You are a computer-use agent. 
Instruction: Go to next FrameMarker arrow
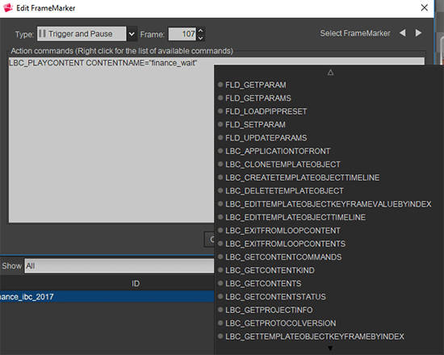(x=418, y=33)
